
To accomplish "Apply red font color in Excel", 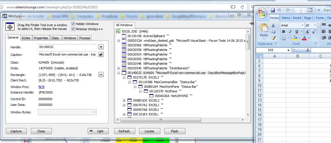I will (x=304, y=38).
